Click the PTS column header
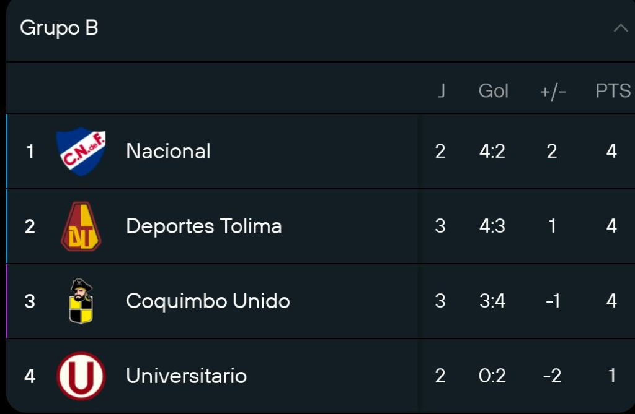Viewport: 635px width, 414px height. click(x=613, y=91)
